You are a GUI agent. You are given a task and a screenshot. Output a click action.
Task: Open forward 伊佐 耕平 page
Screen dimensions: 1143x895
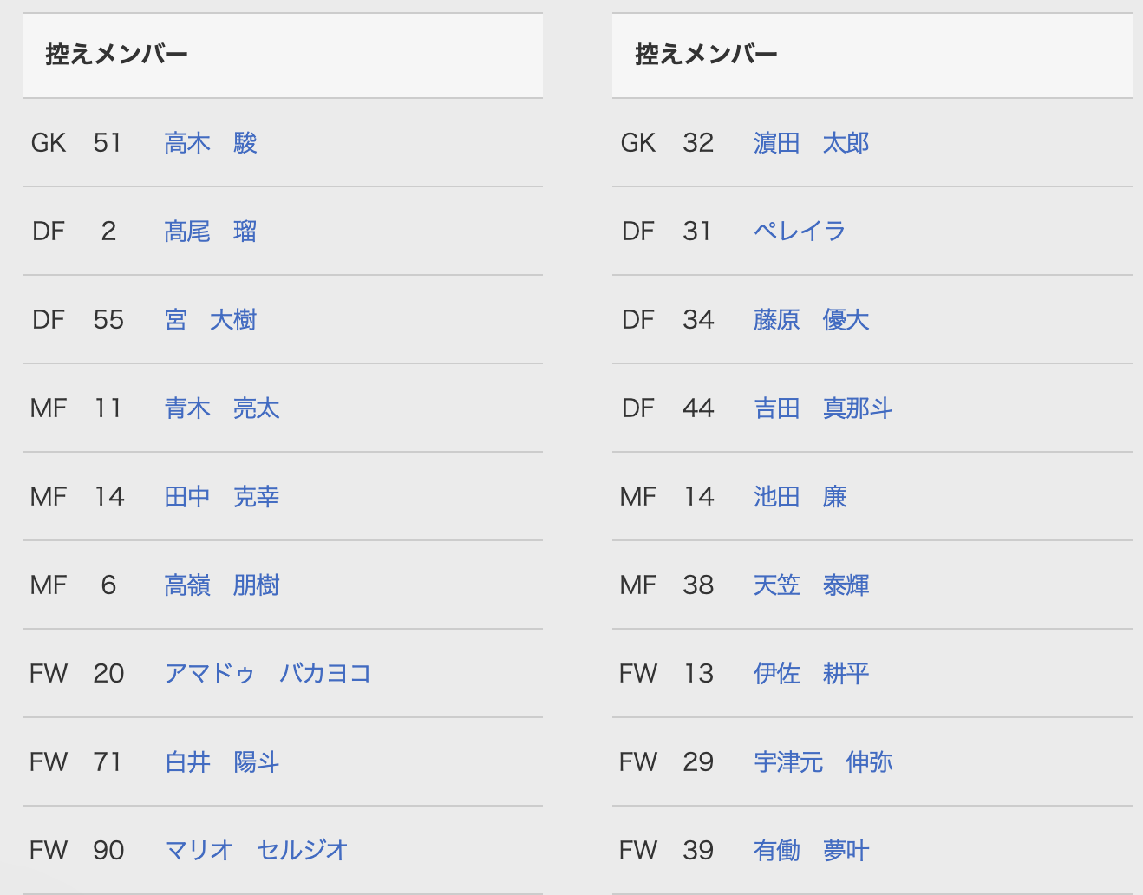[812, 674]
